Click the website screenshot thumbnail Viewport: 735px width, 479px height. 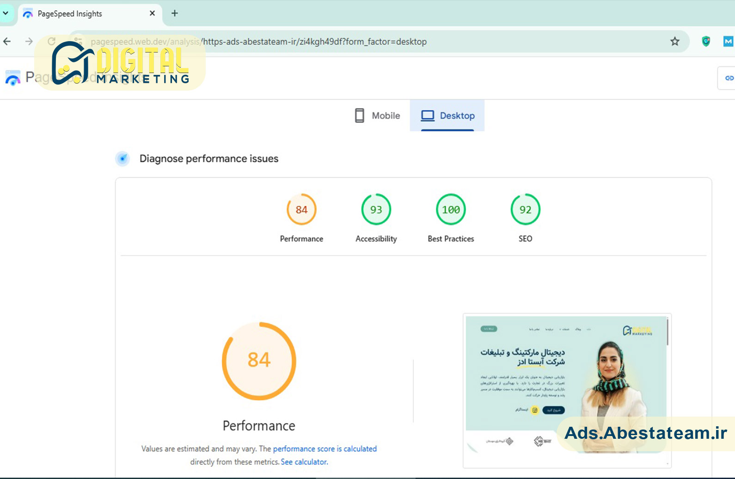pos(567,391)
